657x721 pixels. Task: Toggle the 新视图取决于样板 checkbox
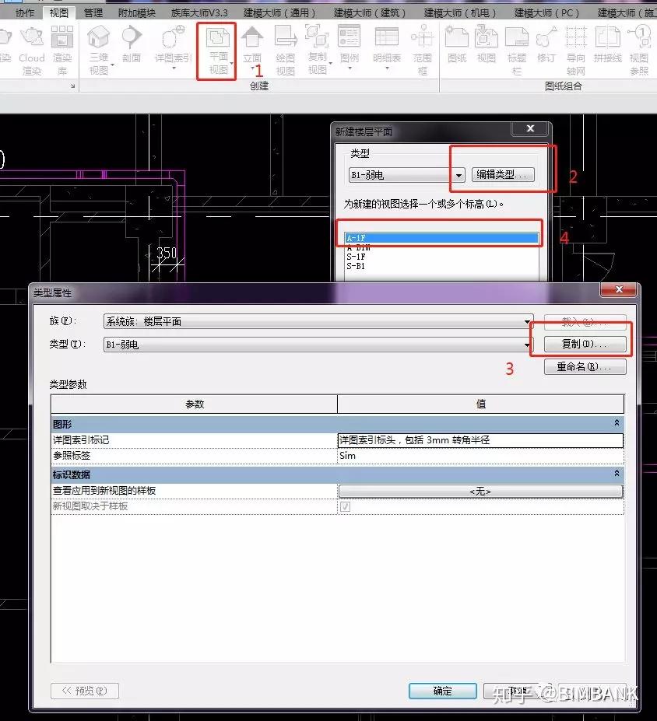click(x=345, y=506)
